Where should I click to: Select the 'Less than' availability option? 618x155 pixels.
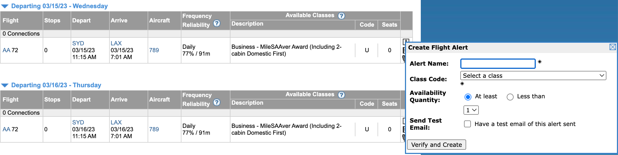coord(510,97)
